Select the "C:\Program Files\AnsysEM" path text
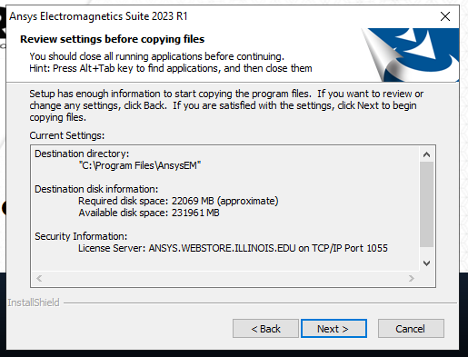The image size is (468, 357). [140, 165]
